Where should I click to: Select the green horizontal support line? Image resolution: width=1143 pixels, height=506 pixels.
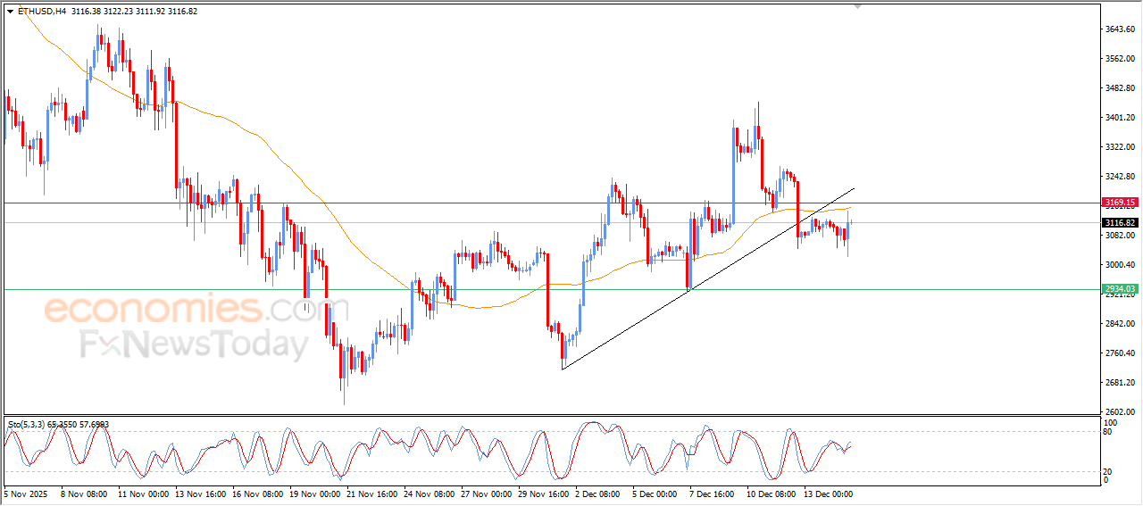(x=550, y=289)
